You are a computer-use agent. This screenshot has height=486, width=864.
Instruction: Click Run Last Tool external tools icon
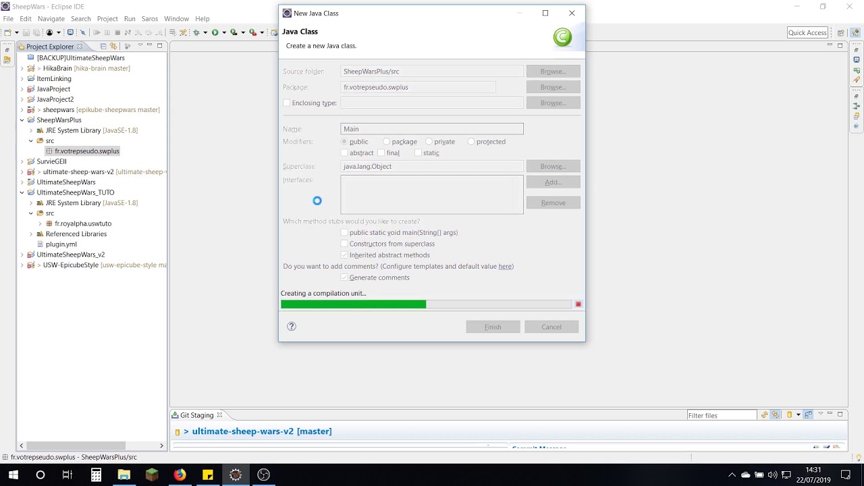coord(252,32)
